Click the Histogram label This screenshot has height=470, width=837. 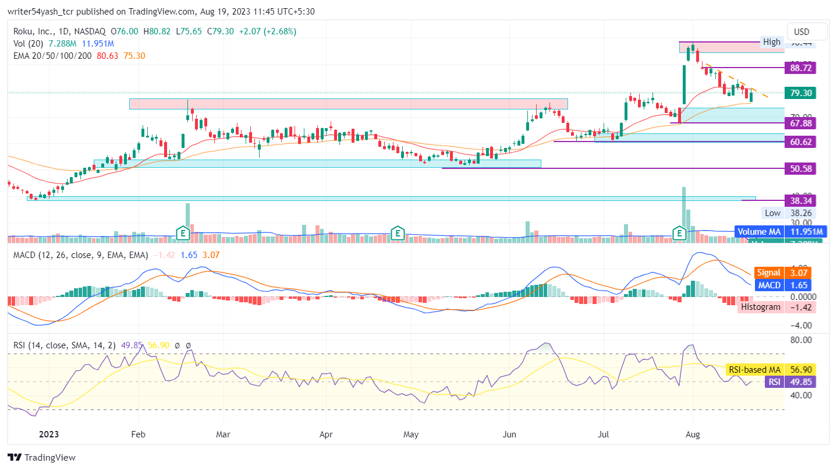pyautogui.click(x=760, y=307)
